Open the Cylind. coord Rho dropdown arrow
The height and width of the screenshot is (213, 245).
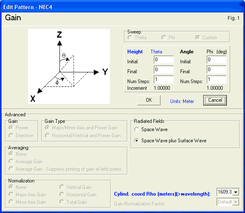pyautogui.click(x=236, y=192)
